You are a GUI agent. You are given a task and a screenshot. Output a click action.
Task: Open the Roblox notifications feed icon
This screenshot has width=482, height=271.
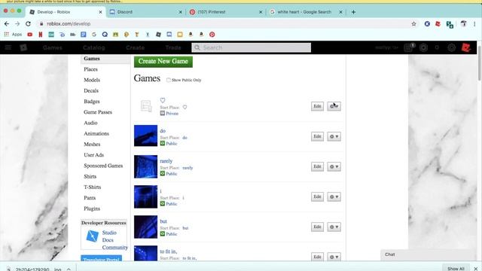pyautogui.click(x=408, y=47)
